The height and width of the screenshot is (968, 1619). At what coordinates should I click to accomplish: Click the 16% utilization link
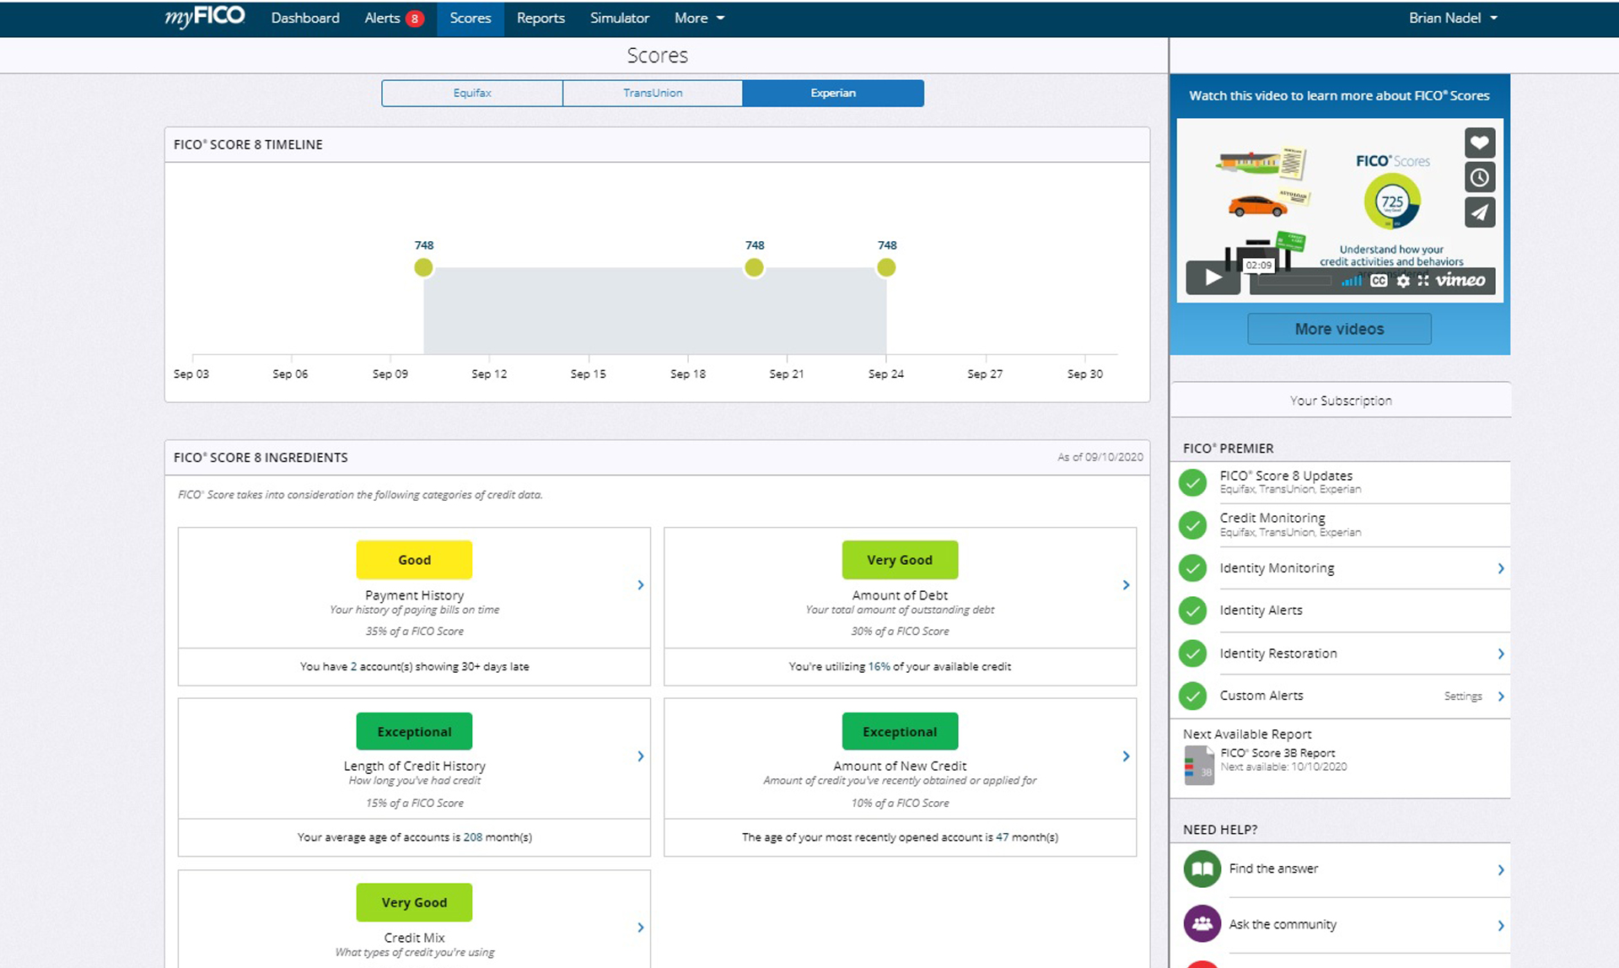pos(879,666)
